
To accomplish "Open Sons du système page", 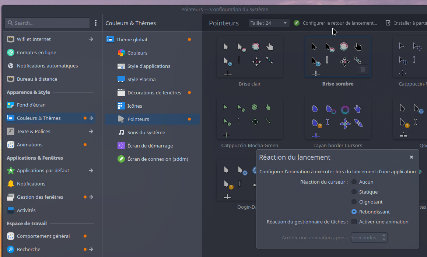I will [146, 132].
